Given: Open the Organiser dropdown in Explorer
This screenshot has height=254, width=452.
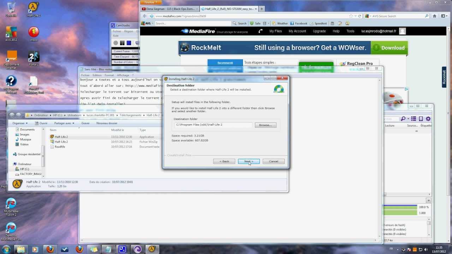Looking at the screenshot, I should click(x=20, y=123).
